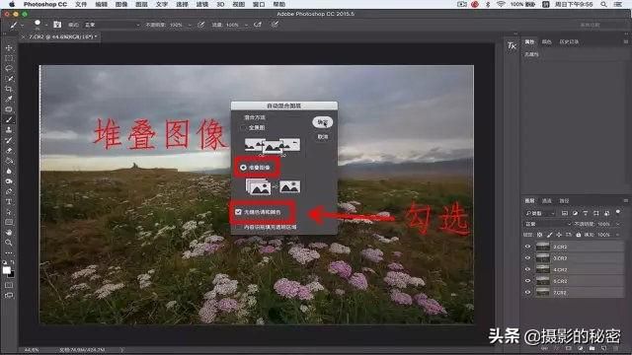
Task: Enable Content-Aware Fill Transparent Areas checkbox
Action: click(x=239, y=227)
